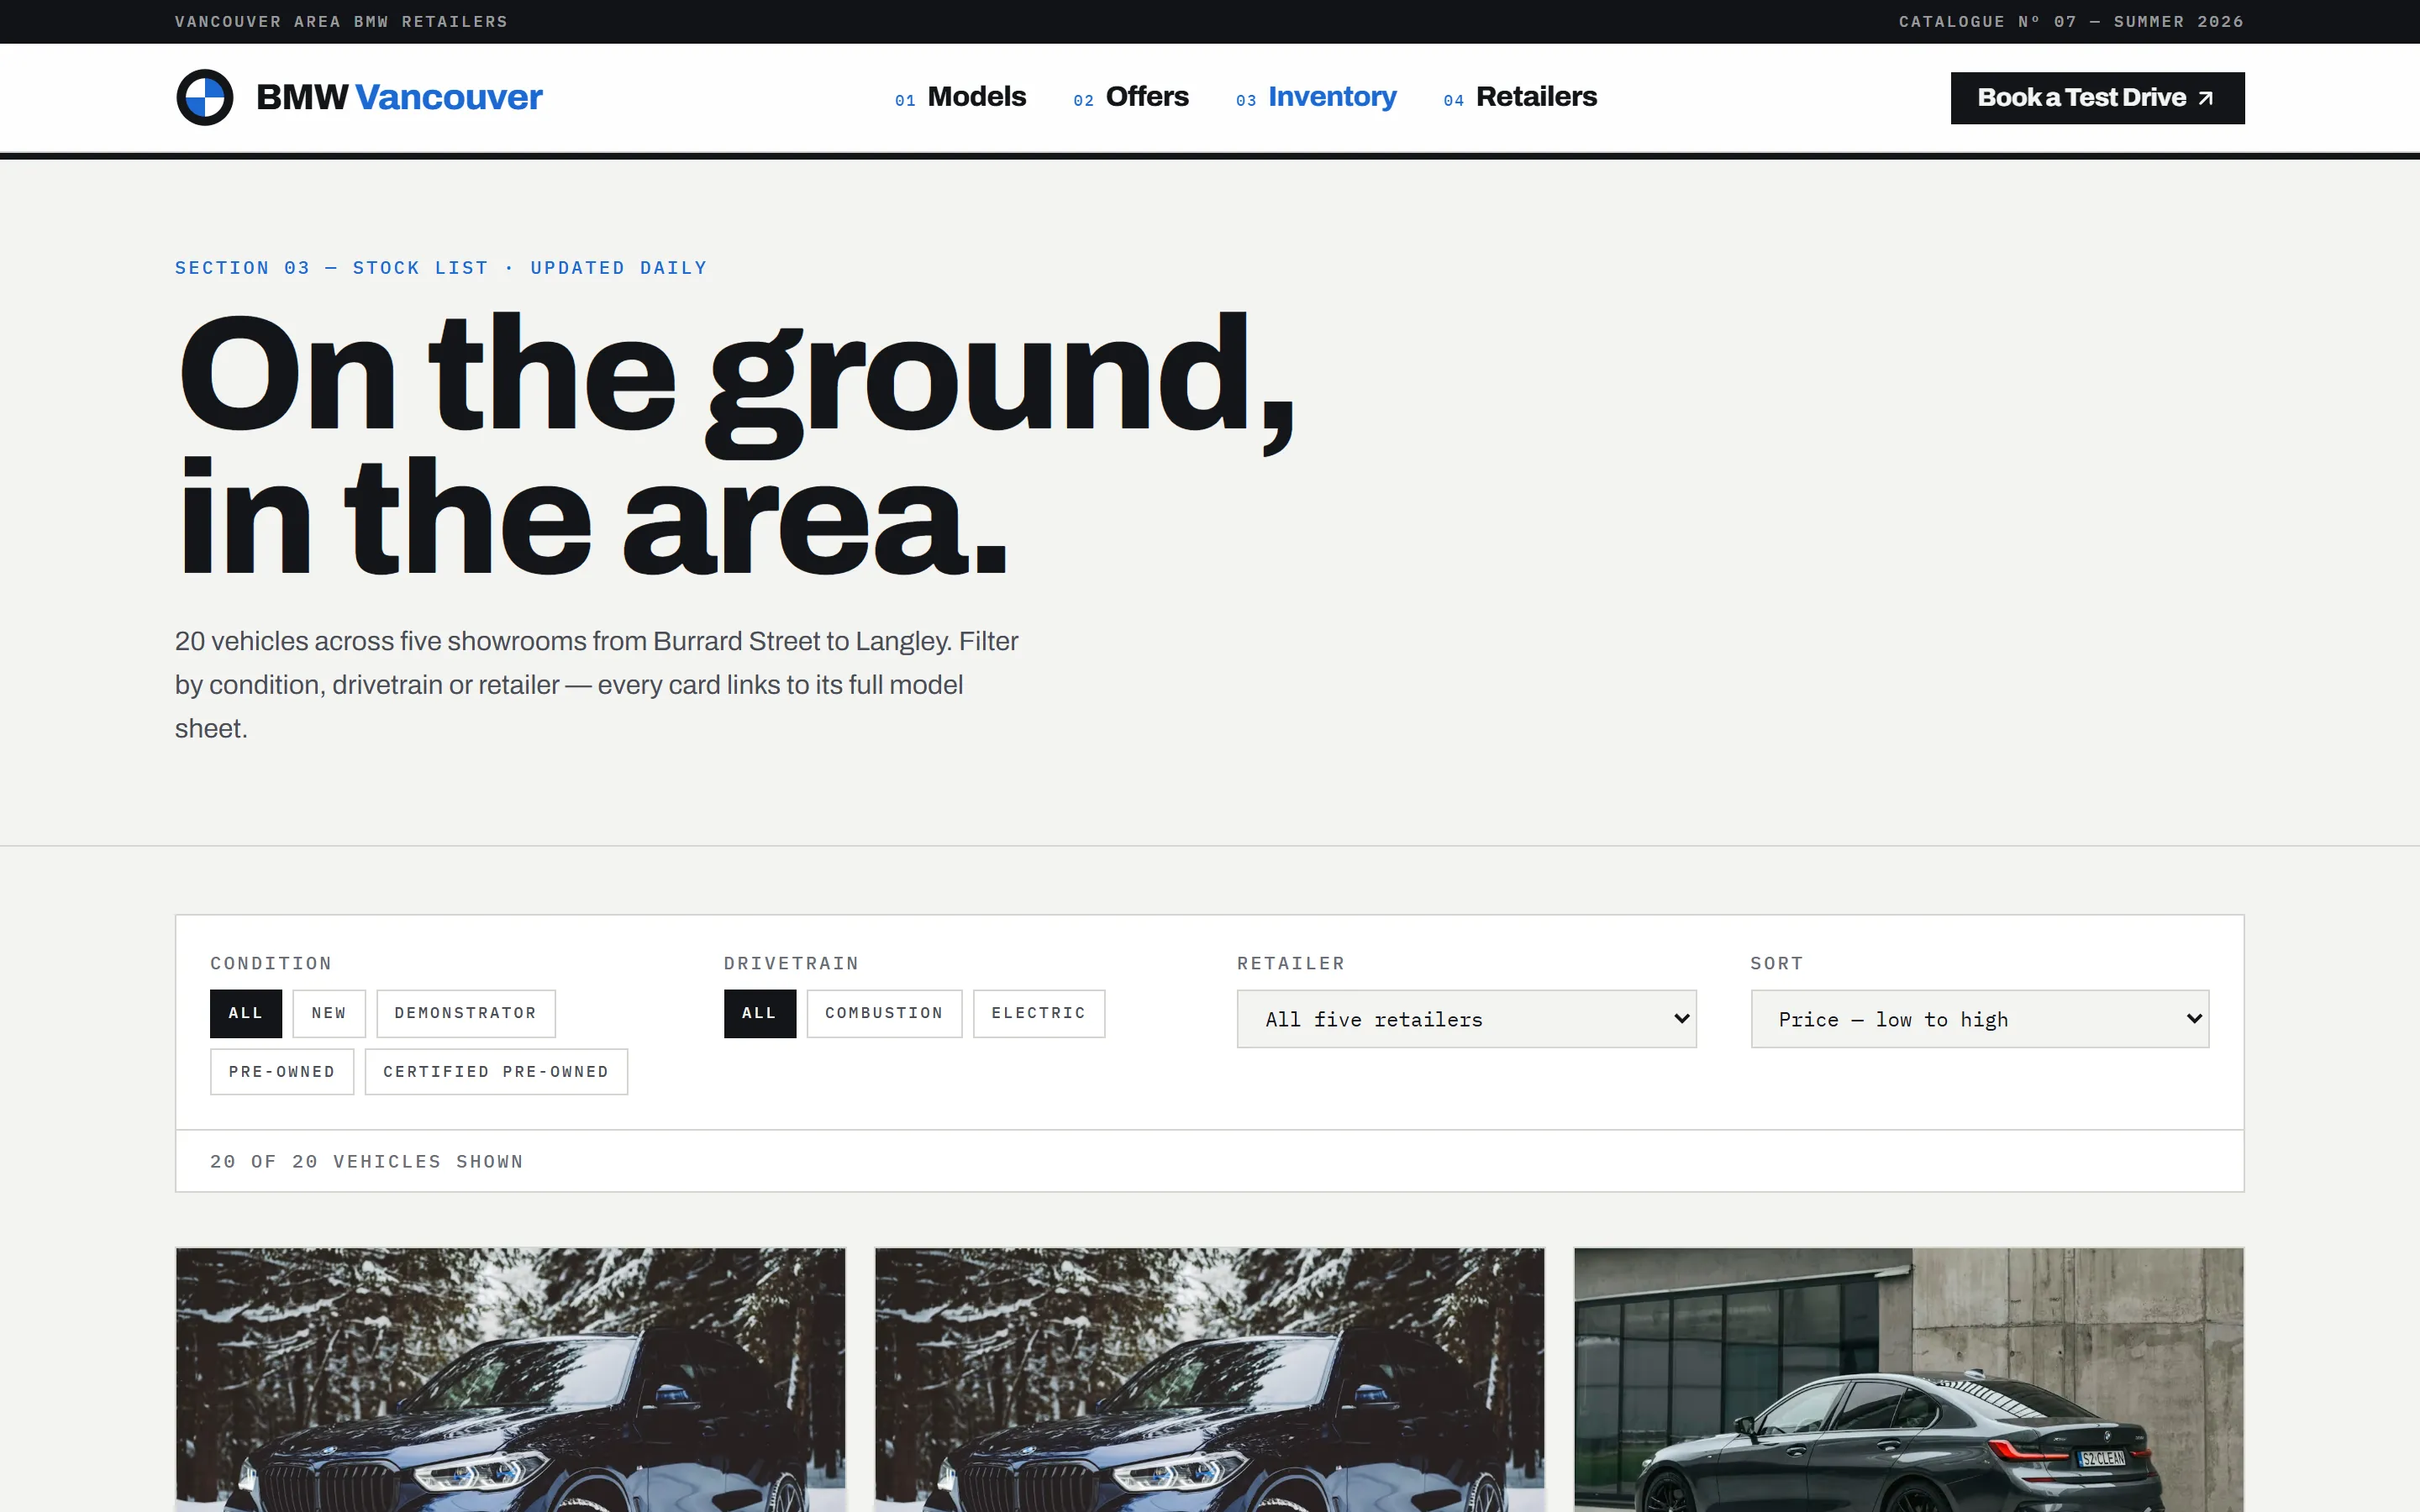Select the ALL condition filter
Screen dimensions: 2420x1512
(x=246, y=1013)
